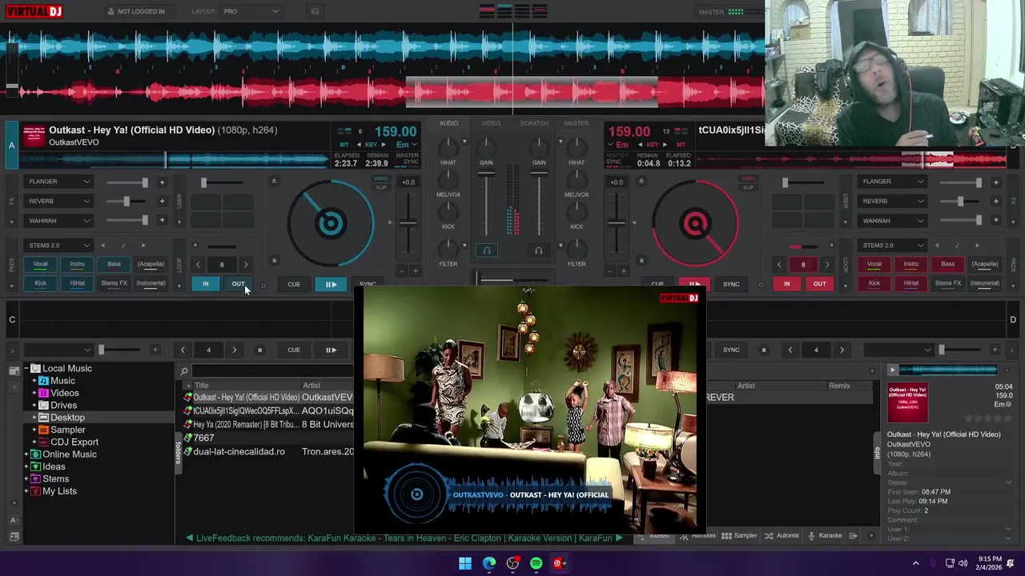This screenshot has width=1025, height=576.
Task: Open deck A WAHWAH effect dropdown
Action: tap(58, 221)
